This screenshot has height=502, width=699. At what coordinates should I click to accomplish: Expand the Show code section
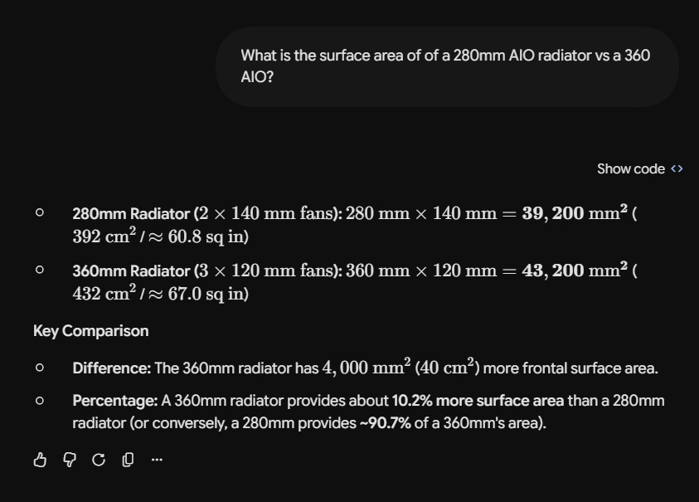[639, 168]
